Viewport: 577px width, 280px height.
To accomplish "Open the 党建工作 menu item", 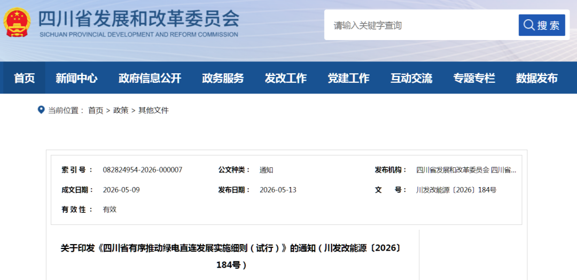I will [348, 78].
